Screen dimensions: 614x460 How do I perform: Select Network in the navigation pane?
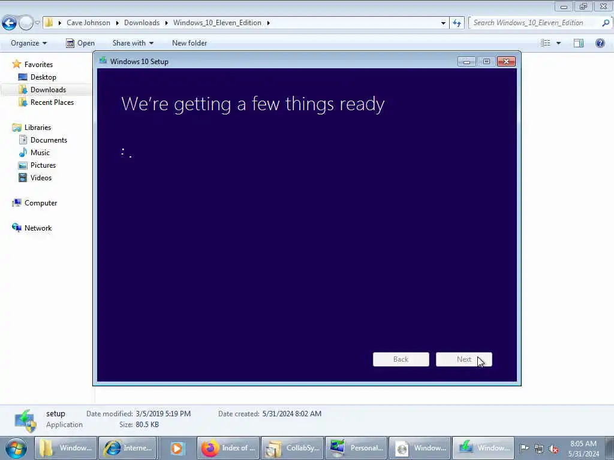click(x=38, y=228)
